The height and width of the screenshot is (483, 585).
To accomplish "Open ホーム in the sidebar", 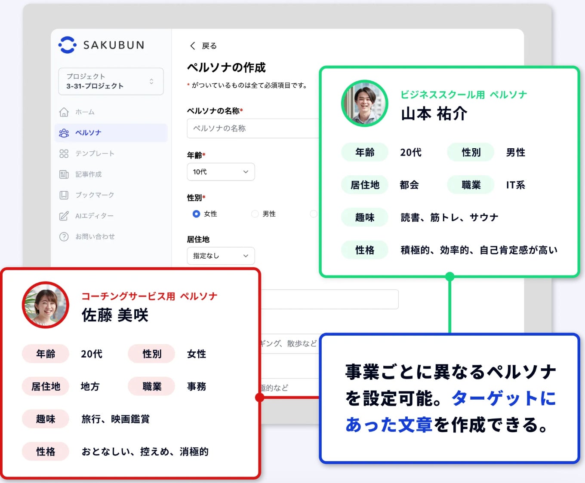I will (111, 112).
